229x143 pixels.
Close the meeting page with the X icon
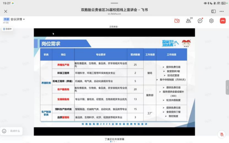(6, 11)
